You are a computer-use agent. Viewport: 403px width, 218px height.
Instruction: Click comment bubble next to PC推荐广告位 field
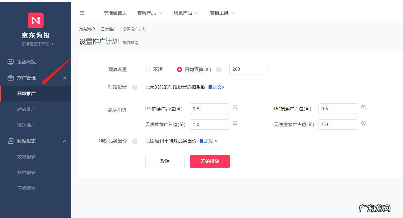tap(235, 107)
